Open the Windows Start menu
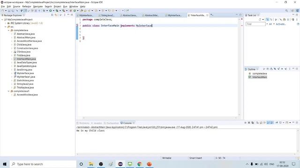Screen dimensions: 300x168 [5, 164]
